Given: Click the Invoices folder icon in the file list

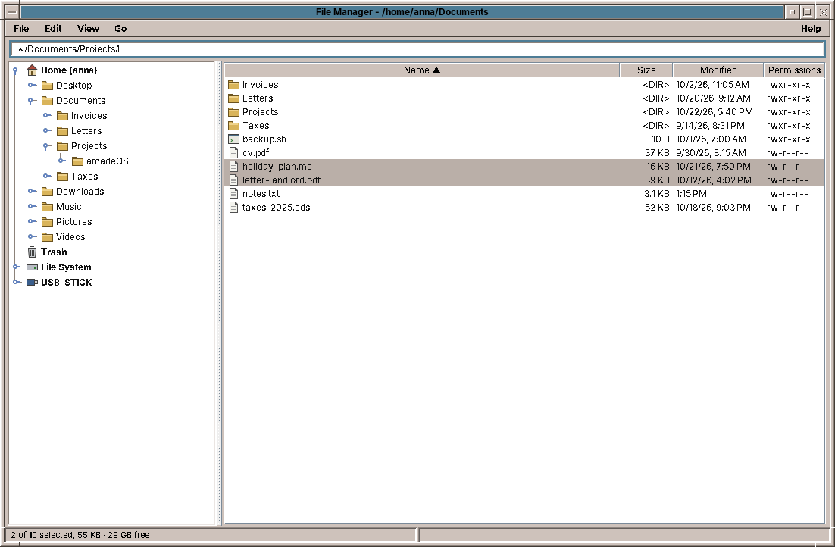Looking at the screenshot, I should 233,85.
